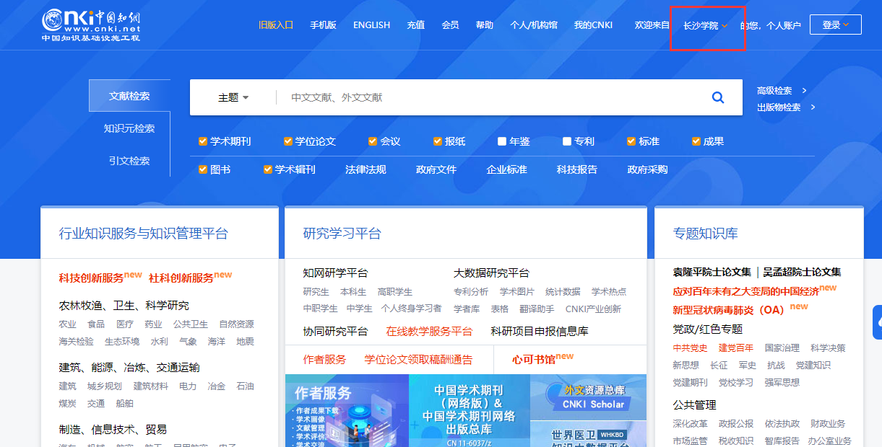Open 中国学术期刊(网络版) banner
882x447 pixels.
click(469, 411)
